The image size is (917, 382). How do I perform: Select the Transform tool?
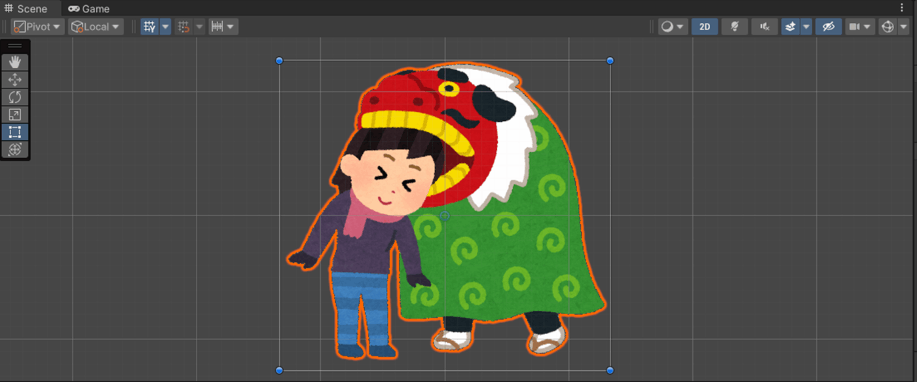click(15, 149)
